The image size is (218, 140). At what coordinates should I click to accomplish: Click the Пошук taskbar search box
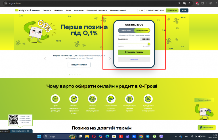(60, 137)
